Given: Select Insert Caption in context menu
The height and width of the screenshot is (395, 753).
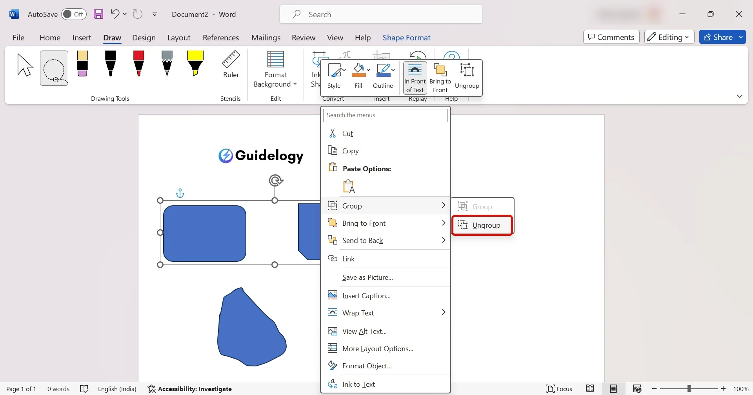Looking at the screenshot, I should 386,296.
